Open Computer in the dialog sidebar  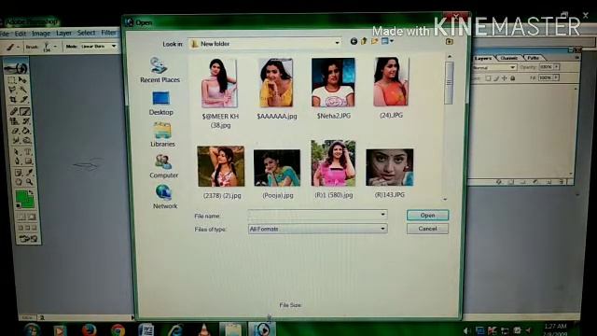tap(164, 166)
